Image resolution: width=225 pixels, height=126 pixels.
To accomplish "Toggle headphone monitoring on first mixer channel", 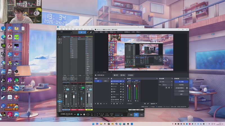I will (x=130, y=101).
